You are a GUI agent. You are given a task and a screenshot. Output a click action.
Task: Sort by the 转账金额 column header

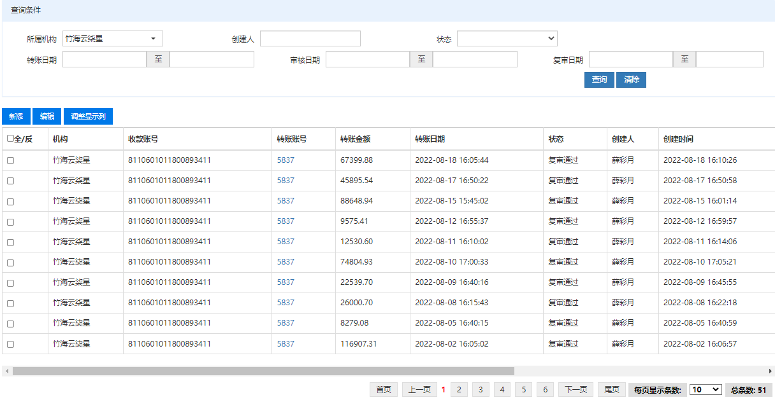coord(356,139)
